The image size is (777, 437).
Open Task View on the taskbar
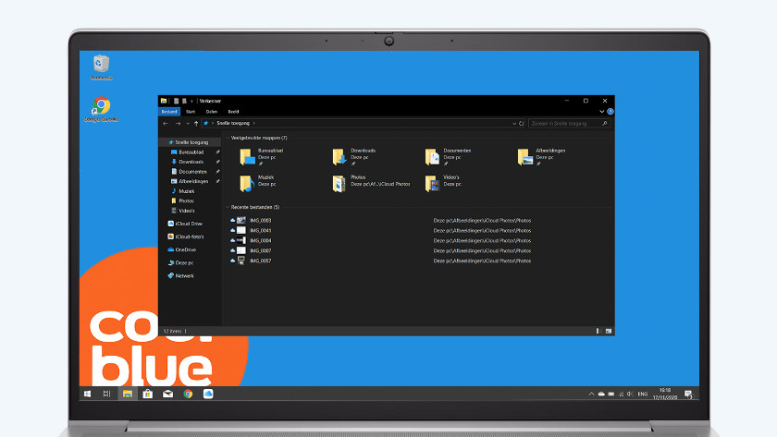pyautogui.click(x=106, y=394)
